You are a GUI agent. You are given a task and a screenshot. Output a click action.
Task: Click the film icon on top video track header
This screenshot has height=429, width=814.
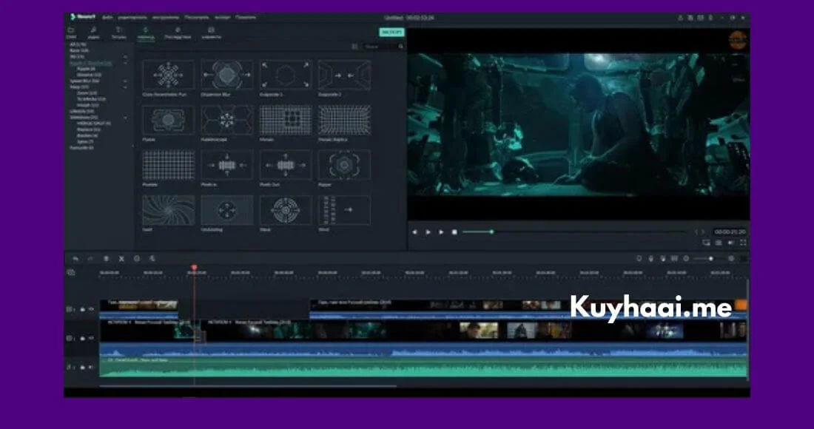point(70,310)
